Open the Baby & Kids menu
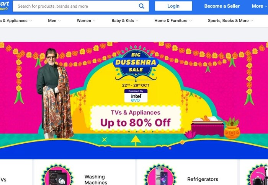 [124, 21]
